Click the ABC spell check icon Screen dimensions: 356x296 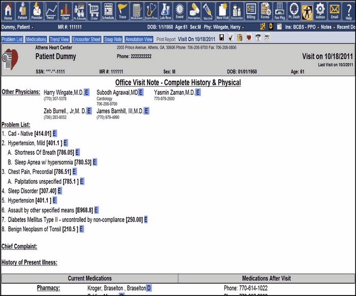click(x=267, y=37)
